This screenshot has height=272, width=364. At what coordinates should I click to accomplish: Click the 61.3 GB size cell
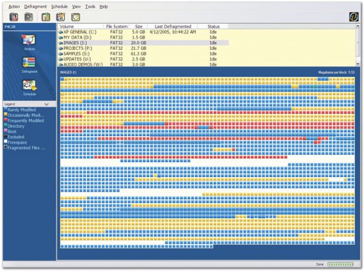(139, 54)
